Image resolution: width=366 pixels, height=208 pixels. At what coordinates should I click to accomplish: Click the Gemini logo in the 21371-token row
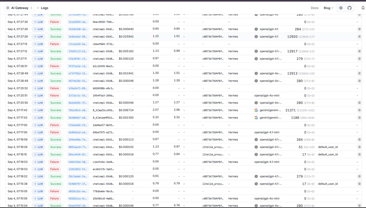point(256,110)
